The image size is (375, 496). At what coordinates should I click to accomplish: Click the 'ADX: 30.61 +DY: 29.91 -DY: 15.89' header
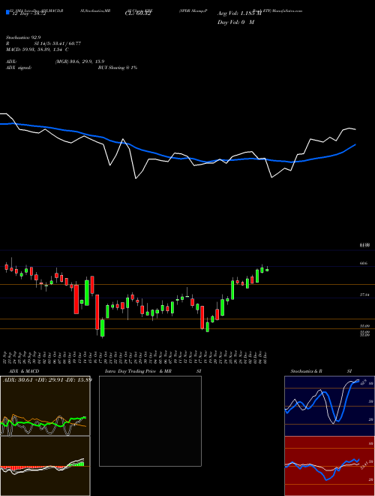pyautogui.click(x=47, y=380)
